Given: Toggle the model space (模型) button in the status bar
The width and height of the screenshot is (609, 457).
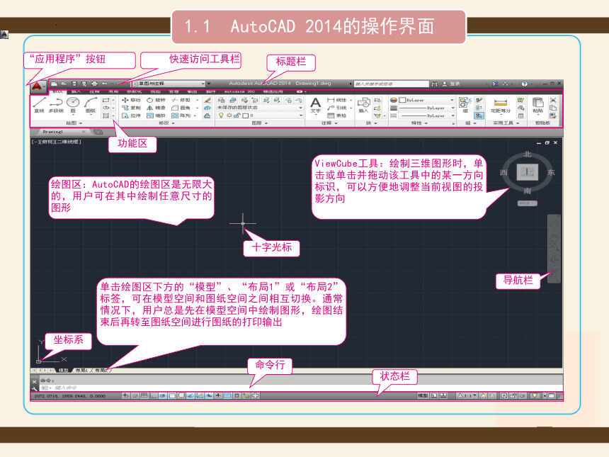Looking at the screenshot, I should pyautogui.click(x=423, y=395).
